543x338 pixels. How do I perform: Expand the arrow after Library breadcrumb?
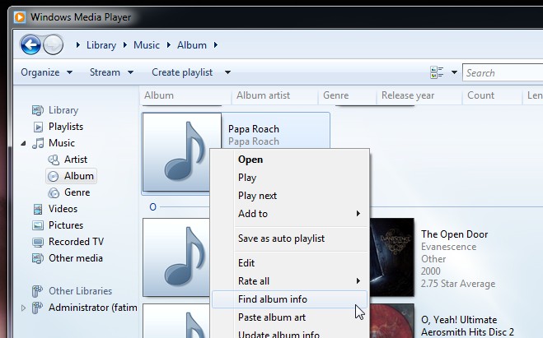[x=125, y=45]
